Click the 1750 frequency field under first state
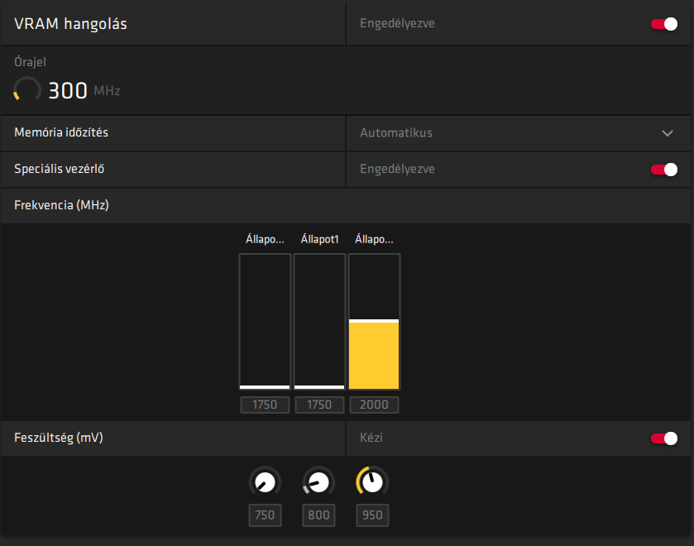694x546 pixels. pos(265,405)
